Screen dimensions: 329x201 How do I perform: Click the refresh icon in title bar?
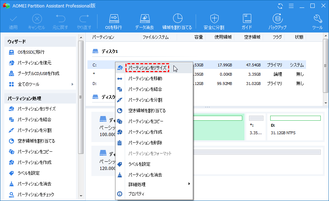click(280, 6)
